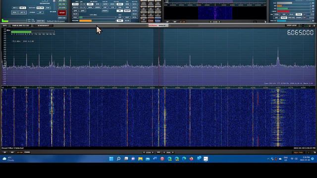Open the Windows Start menu
The image size is (317, 178).
(111, 159)
